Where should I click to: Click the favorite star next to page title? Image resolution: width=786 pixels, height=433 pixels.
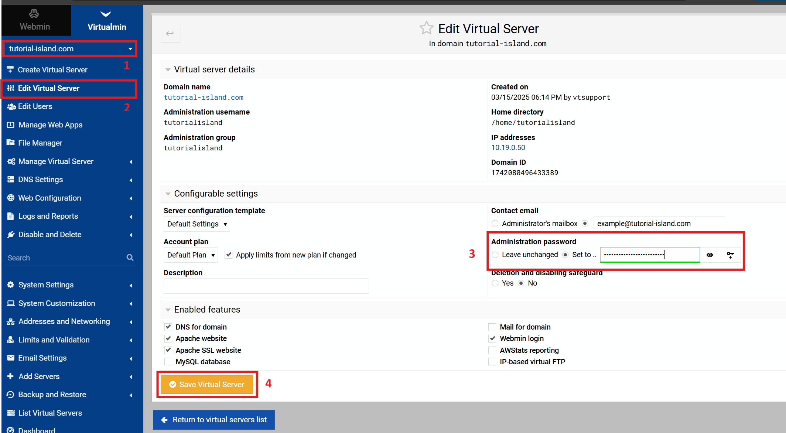pos(426,28)
